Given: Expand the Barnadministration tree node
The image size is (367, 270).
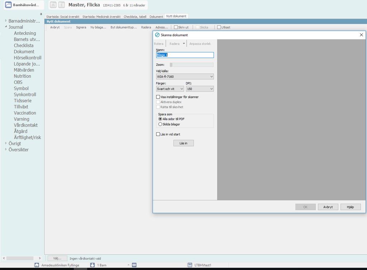Looking at the screenshot, I should click(x=6, y=20).
